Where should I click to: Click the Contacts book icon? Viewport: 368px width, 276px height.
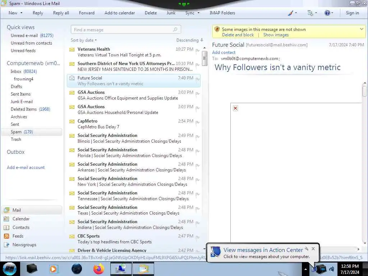point(6,227)
